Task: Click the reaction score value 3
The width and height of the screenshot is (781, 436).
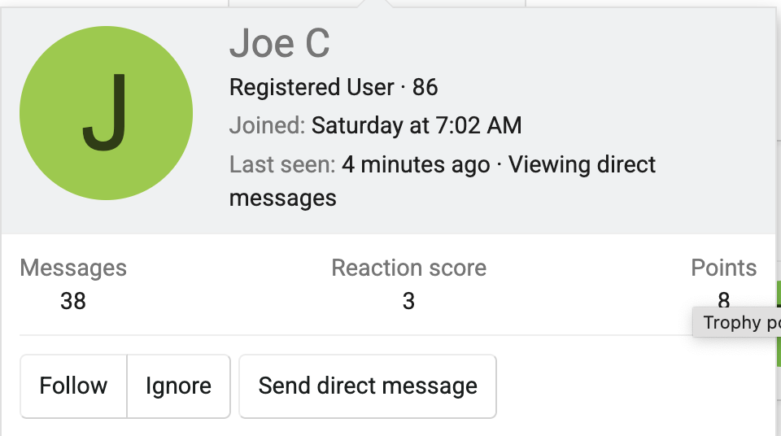Action: tap(408, 302)
